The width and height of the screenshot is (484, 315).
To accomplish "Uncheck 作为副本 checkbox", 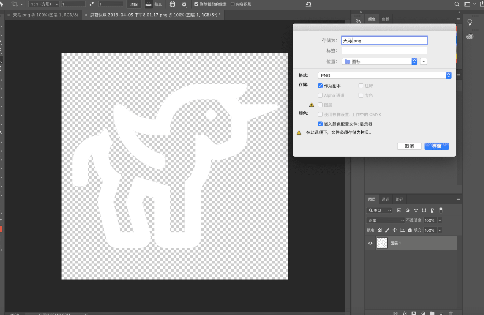I will (x=320, y=86).
